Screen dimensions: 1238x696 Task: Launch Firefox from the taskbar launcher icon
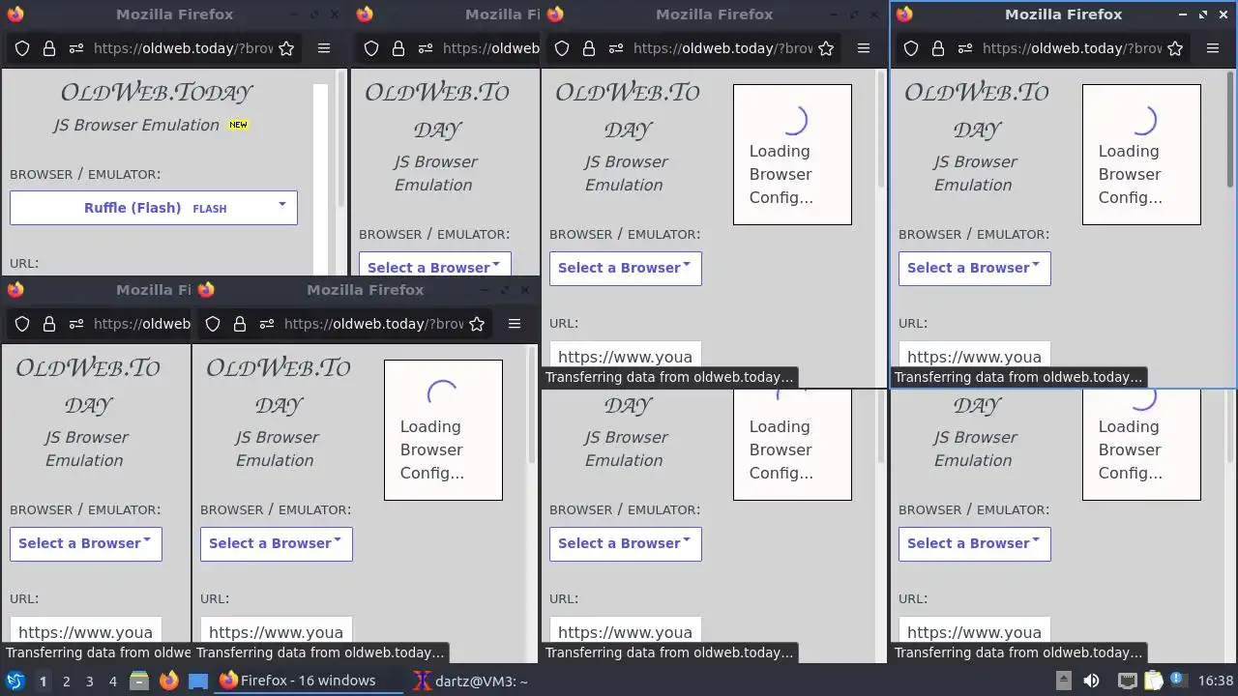(169, 681)
